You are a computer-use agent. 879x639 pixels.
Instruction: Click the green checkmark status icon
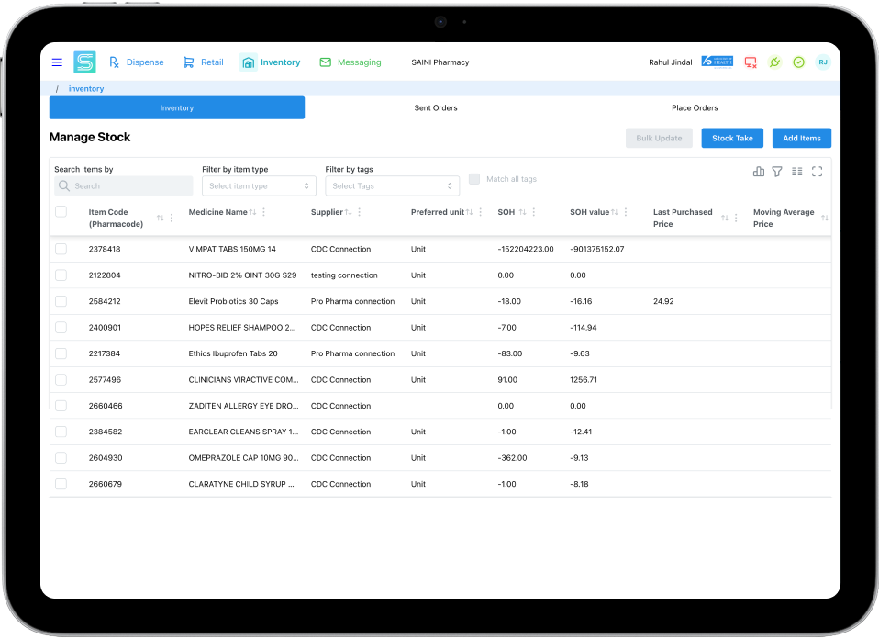coord(798,62)
